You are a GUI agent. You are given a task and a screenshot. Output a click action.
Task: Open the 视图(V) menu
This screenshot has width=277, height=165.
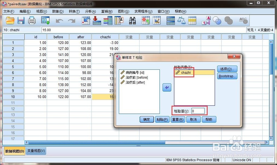pyautogui.click(x=41, y=11)
